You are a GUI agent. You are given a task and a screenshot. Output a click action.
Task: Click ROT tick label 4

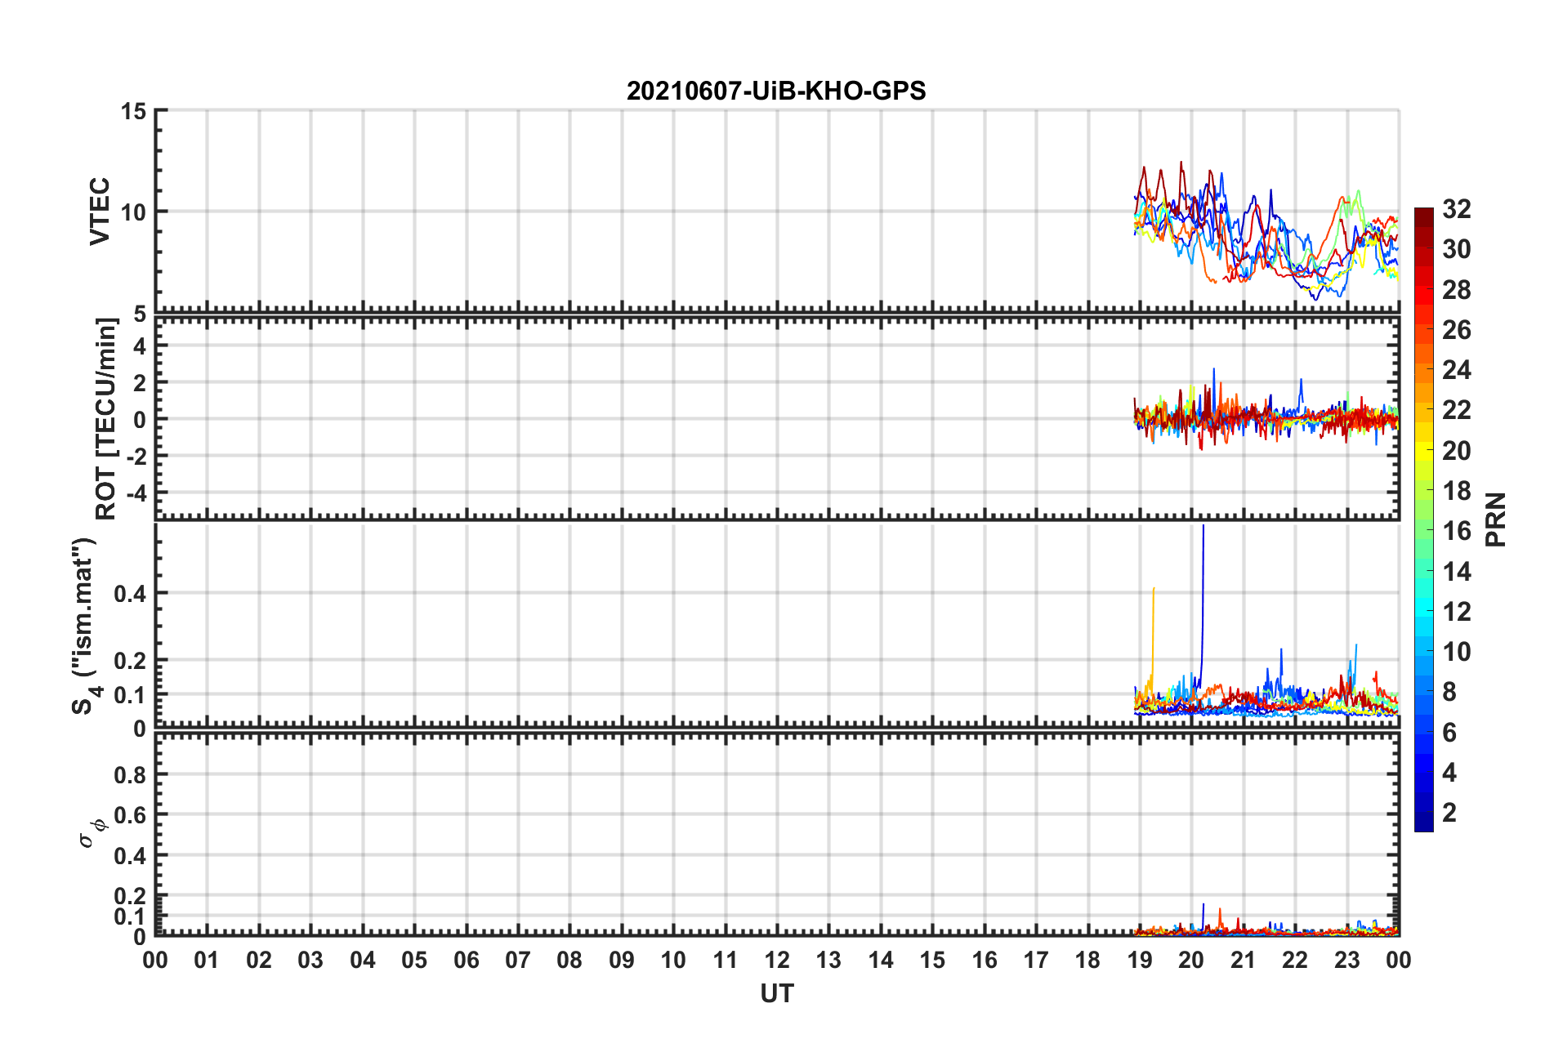coord(140,346)
